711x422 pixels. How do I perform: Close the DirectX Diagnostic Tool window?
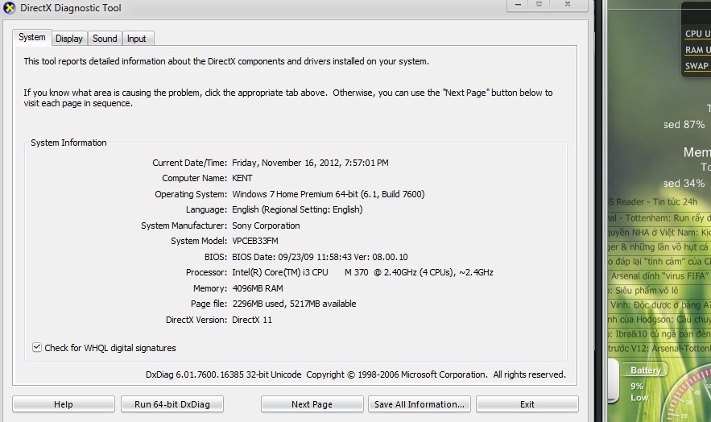568,6
